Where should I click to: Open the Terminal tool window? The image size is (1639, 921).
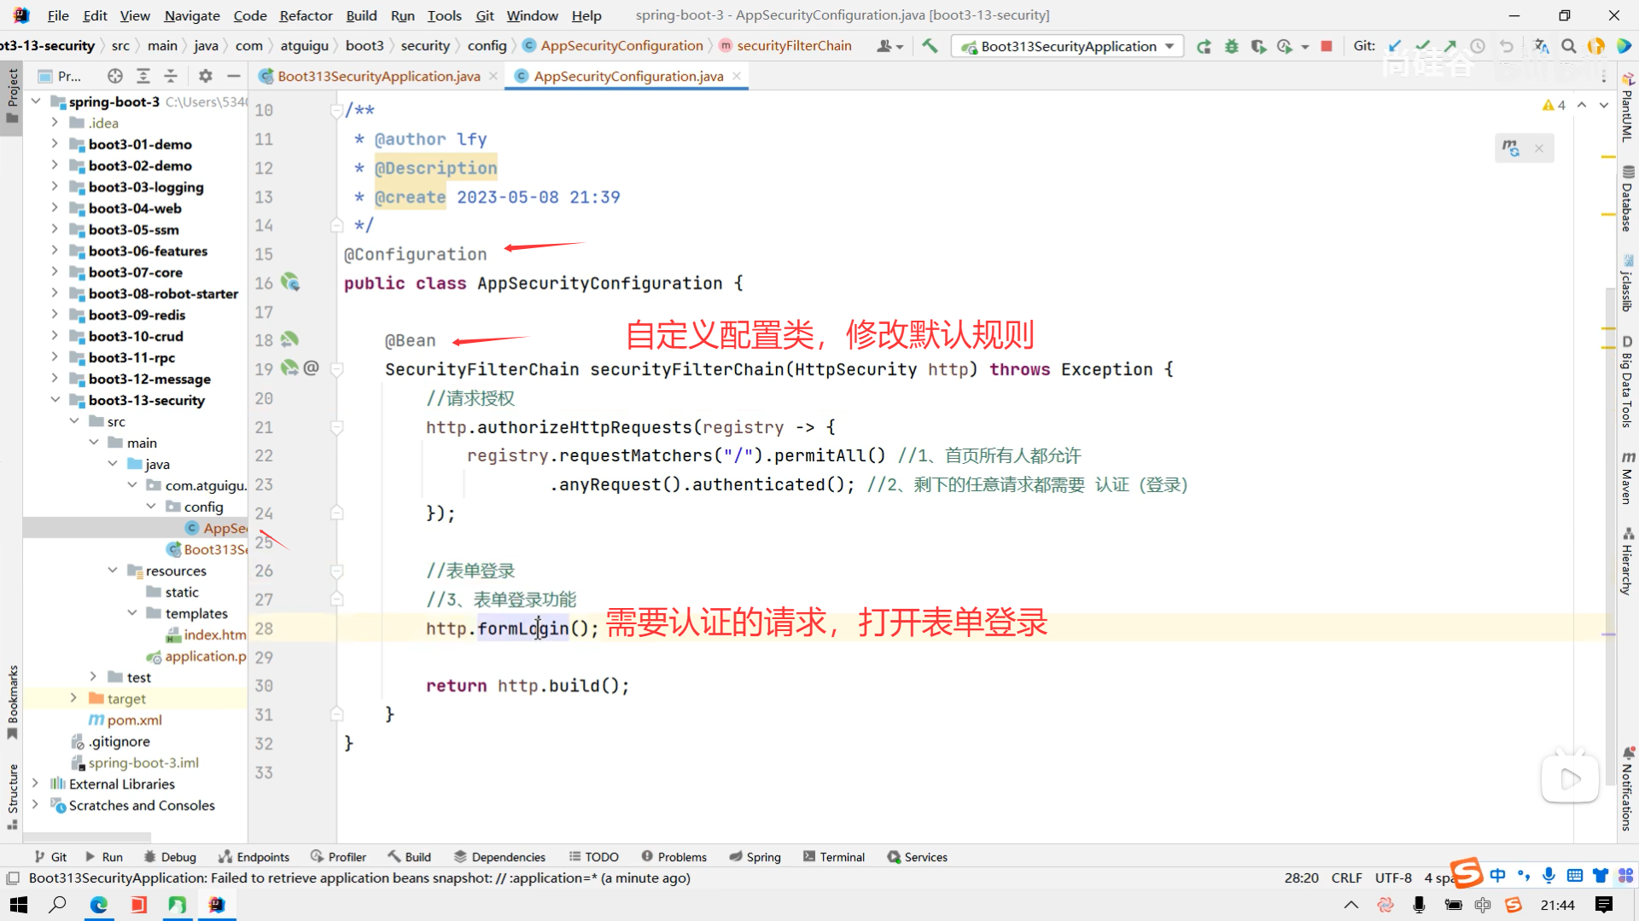tap(833, 857)
